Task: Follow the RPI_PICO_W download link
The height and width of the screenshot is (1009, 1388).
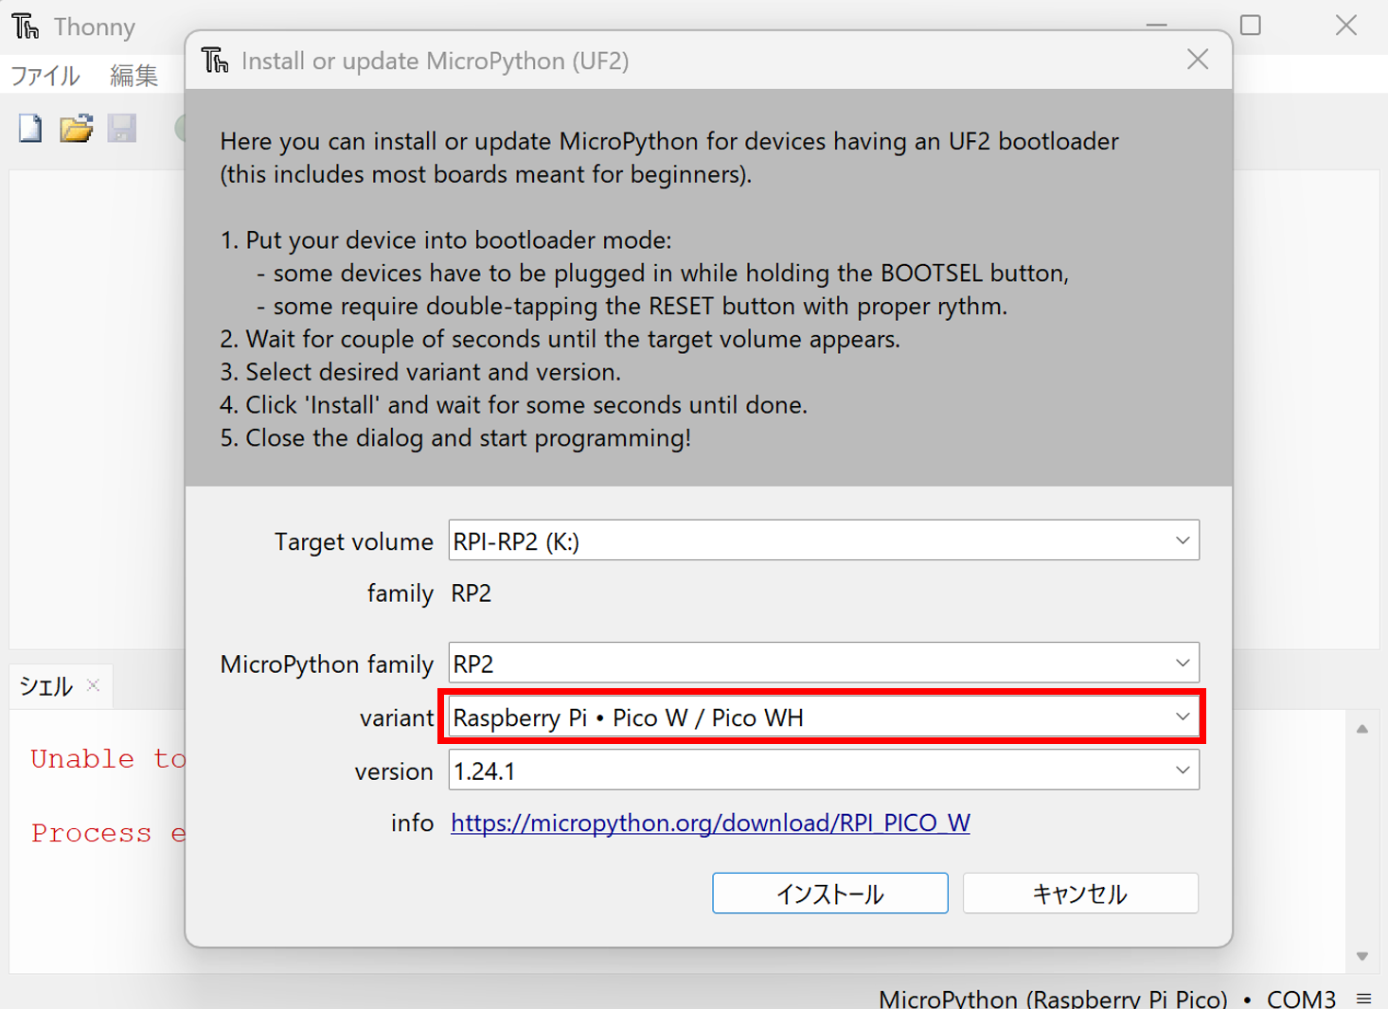Action: tap(710, 823)
